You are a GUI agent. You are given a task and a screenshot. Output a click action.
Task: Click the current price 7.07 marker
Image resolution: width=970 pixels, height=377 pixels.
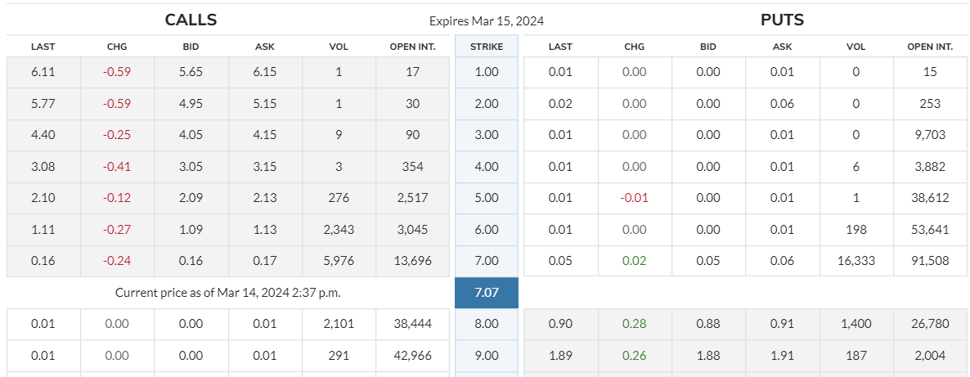[487, 292]
